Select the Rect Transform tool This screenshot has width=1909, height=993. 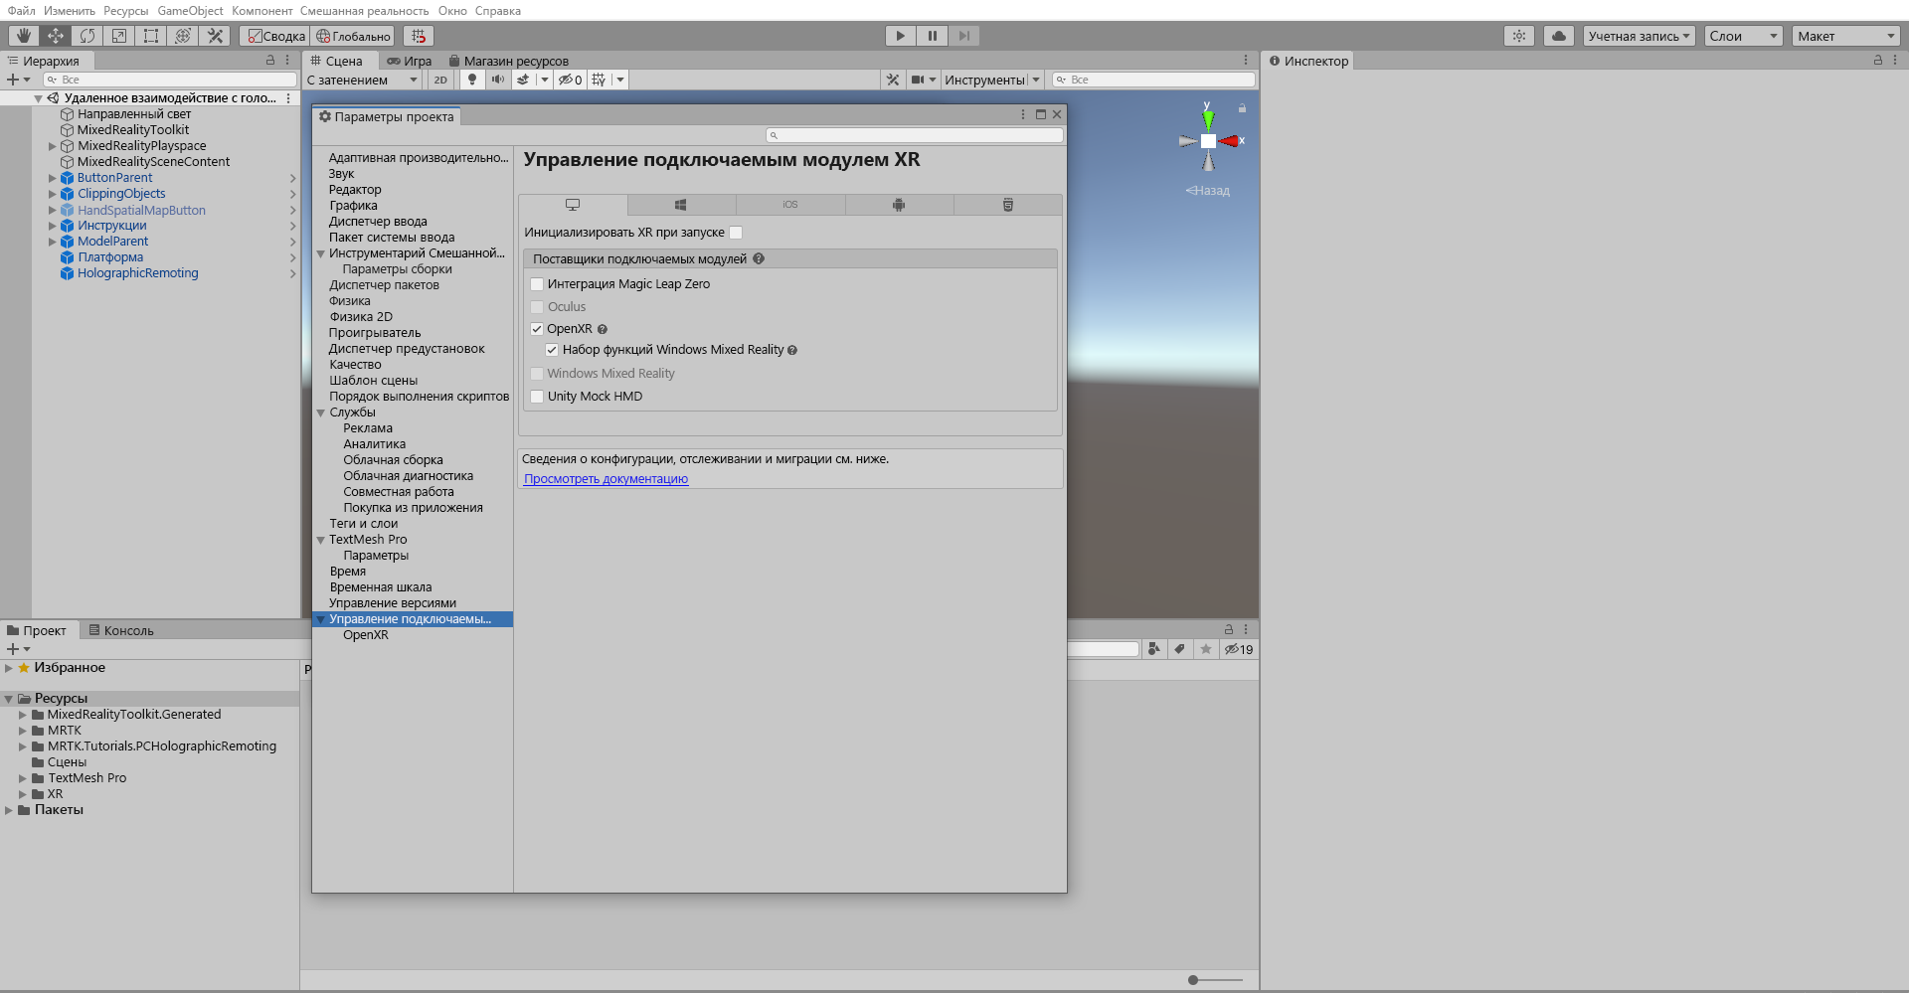(x=151, y=36)
